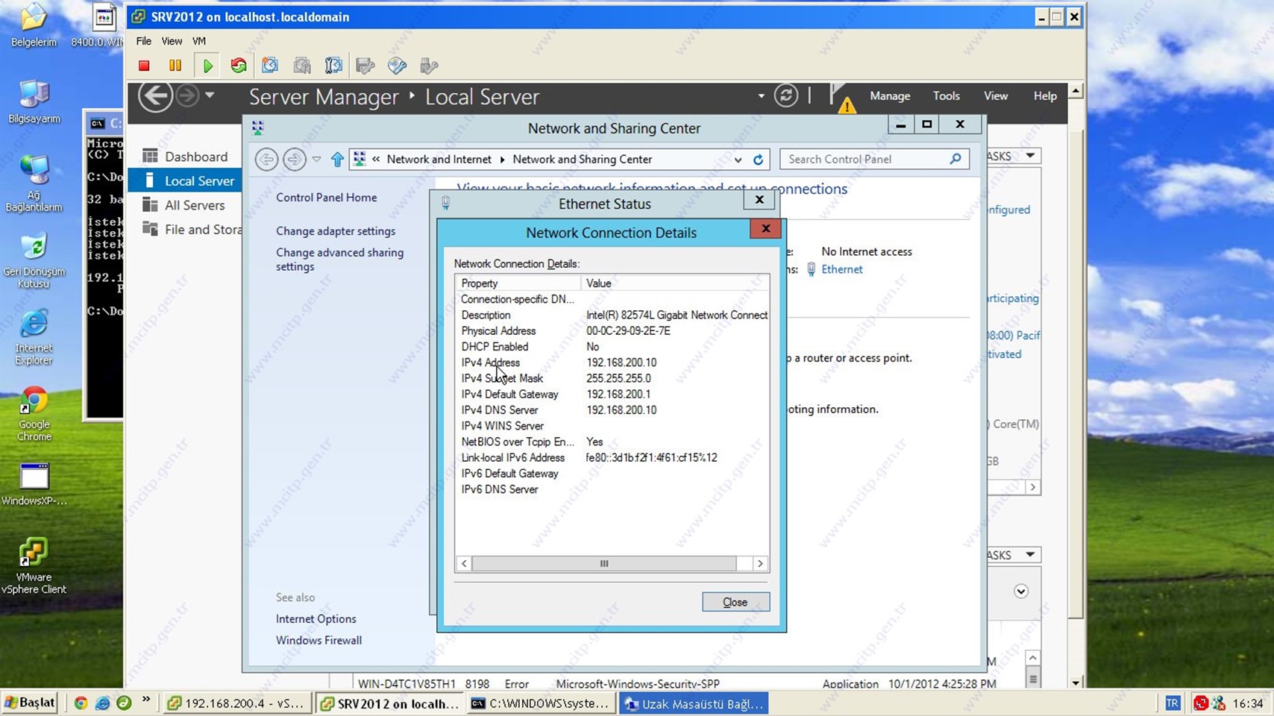Open Tools menu in Server Manager
This screenshot has height=716, width=1274.
[x=947, y=96]
